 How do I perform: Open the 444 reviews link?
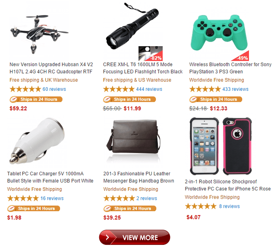coord(149,89)
